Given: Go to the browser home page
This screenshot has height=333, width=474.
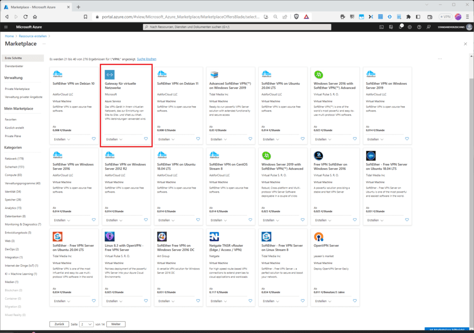Looking at the screenshot, I should 35,17.
